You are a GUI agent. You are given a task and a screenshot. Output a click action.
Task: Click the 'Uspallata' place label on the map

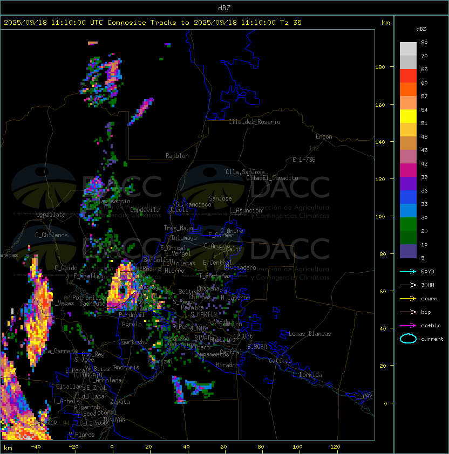pyautogui.click(x=51, y=215)
